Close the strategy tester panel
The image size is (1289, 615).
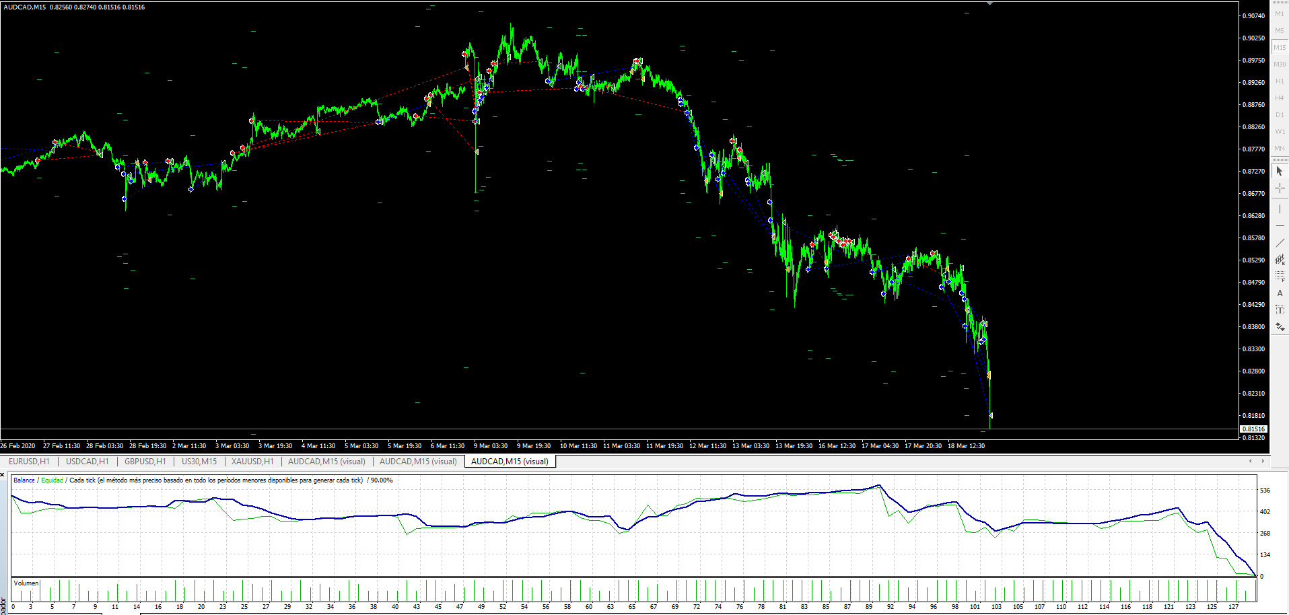3,475
